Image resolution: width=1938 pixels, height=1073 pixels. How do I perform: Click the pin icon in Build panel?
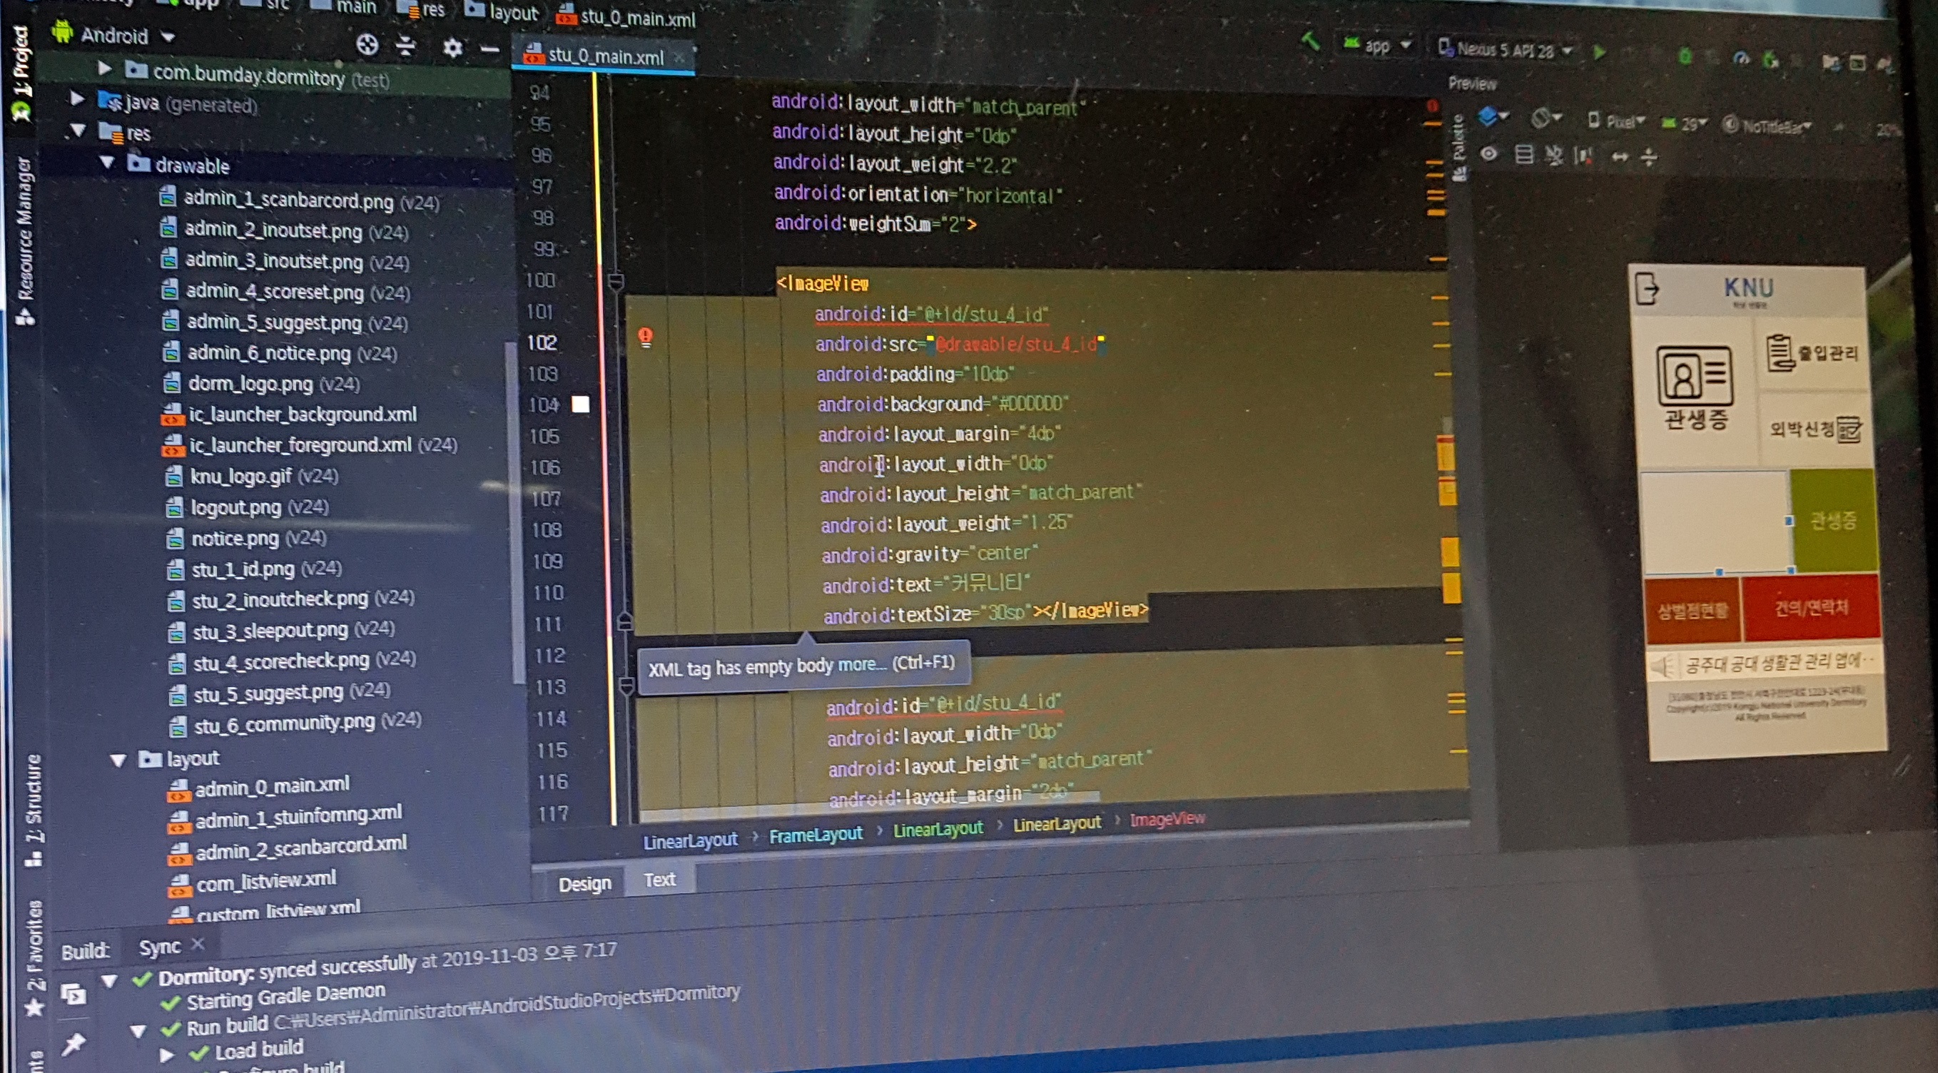pos(73,1043)
